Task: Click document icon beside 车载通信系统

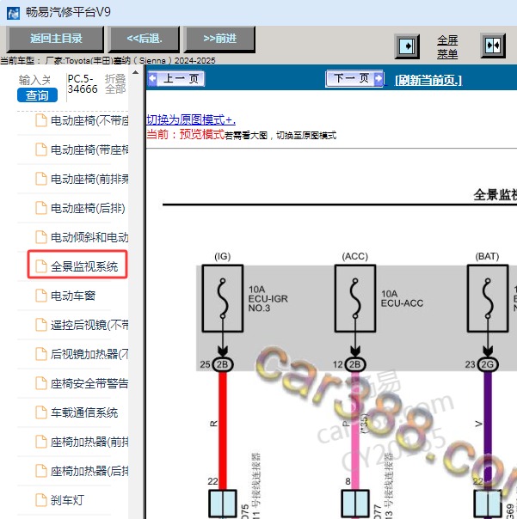Action: (41, 412)
